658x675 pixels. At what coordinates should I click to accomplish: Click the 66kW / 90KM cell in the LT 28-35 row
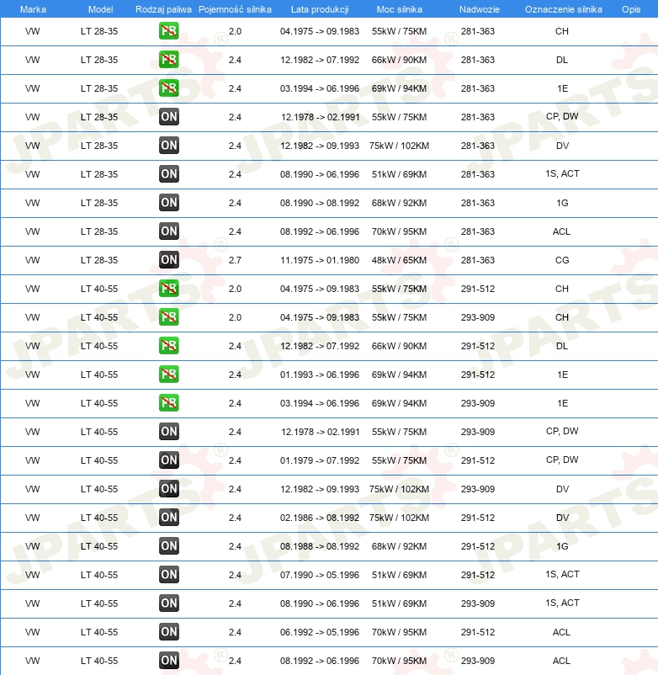[x=400, y=60]
